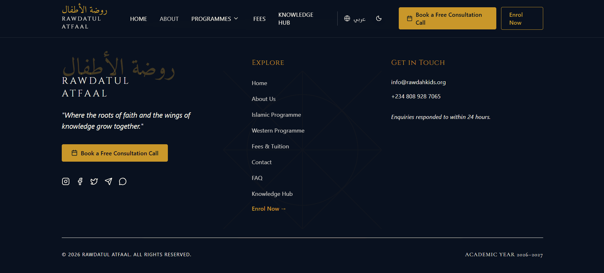This screenshot has height=273, width=604.
Task: Click the header Book a Free Consultation Call button
Action: point(448,18)
